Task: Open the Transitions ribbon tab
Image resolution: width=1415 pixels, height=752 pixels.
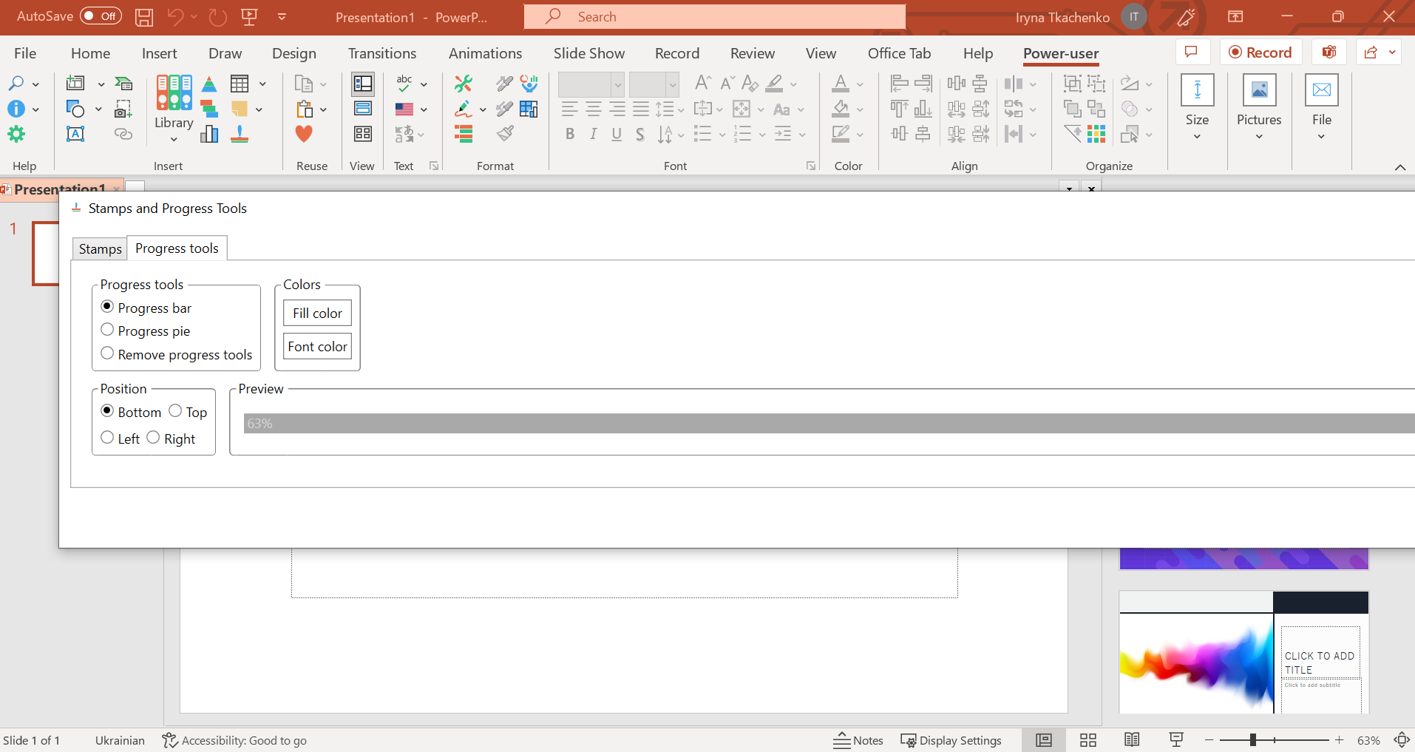Action: click(382, 53)
